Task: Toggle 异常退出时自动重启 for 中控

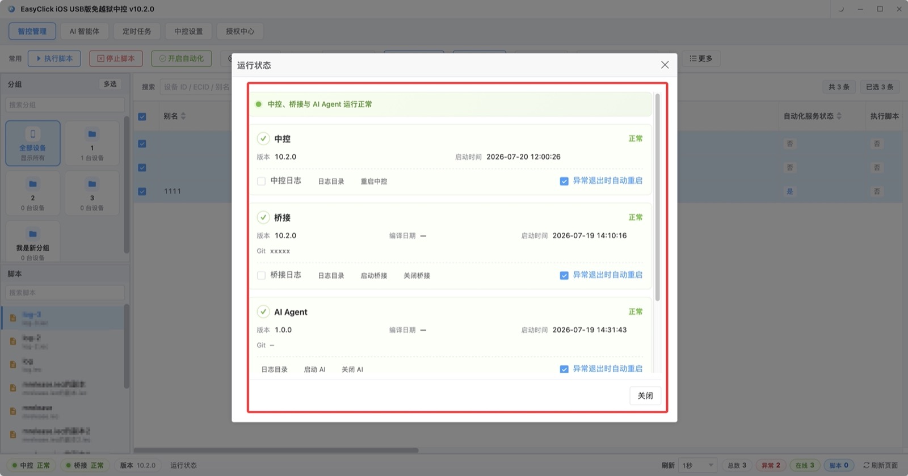Action: pyautogui.click(x=564, y=181)
